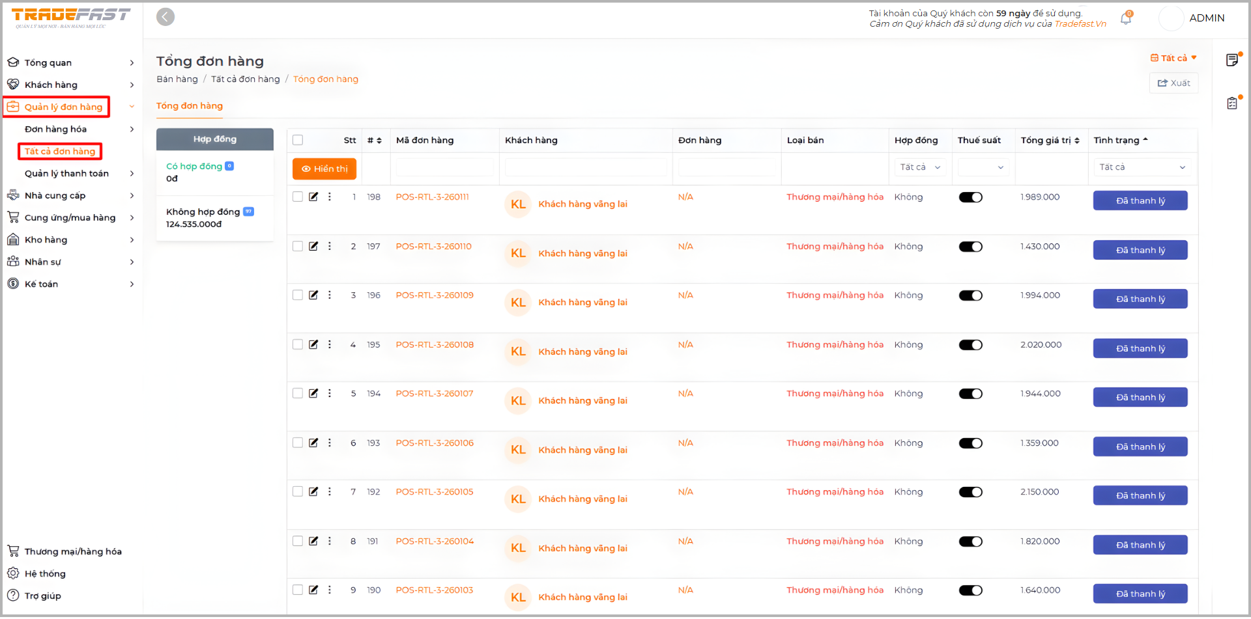
Task: Open three-dot menu for order POS-RTL-3-260110
Action: click(x=330, y=246)
